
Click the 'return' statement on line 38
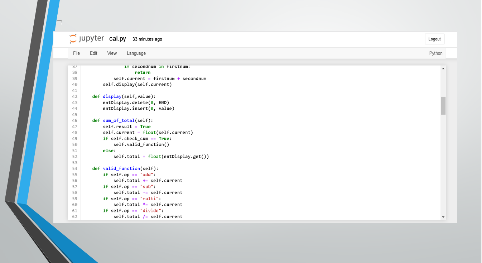143,72
